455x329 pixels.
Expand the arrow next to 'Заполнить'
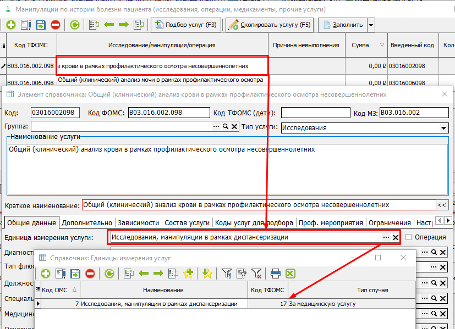pos(371,25)
